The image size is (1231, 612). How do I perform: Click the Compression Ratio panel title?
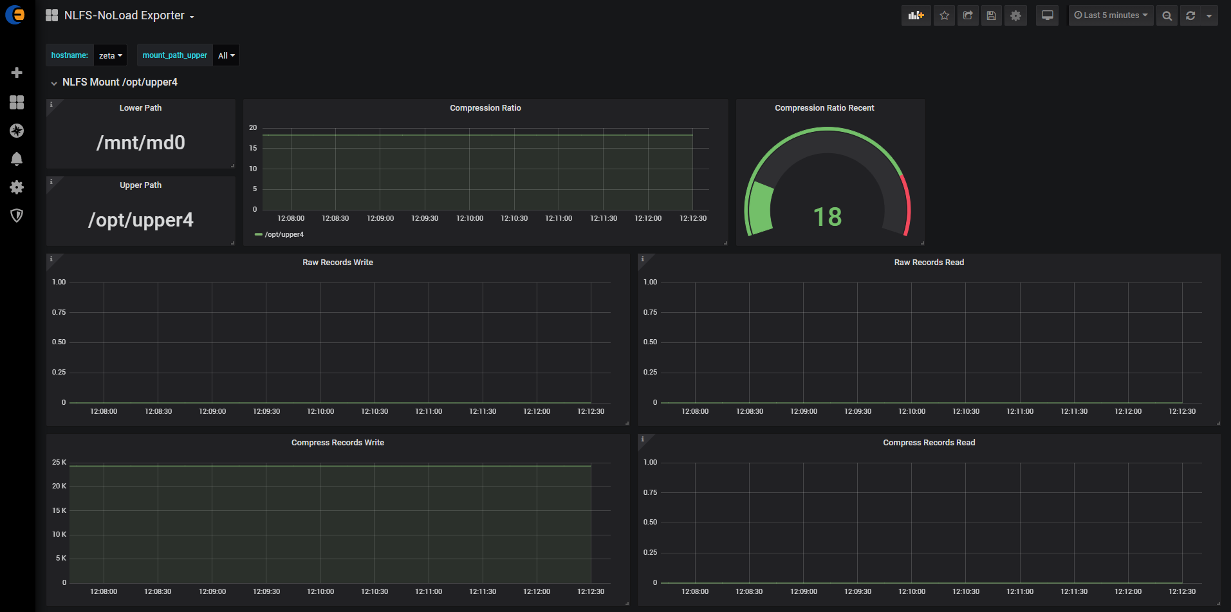[485, 108]
